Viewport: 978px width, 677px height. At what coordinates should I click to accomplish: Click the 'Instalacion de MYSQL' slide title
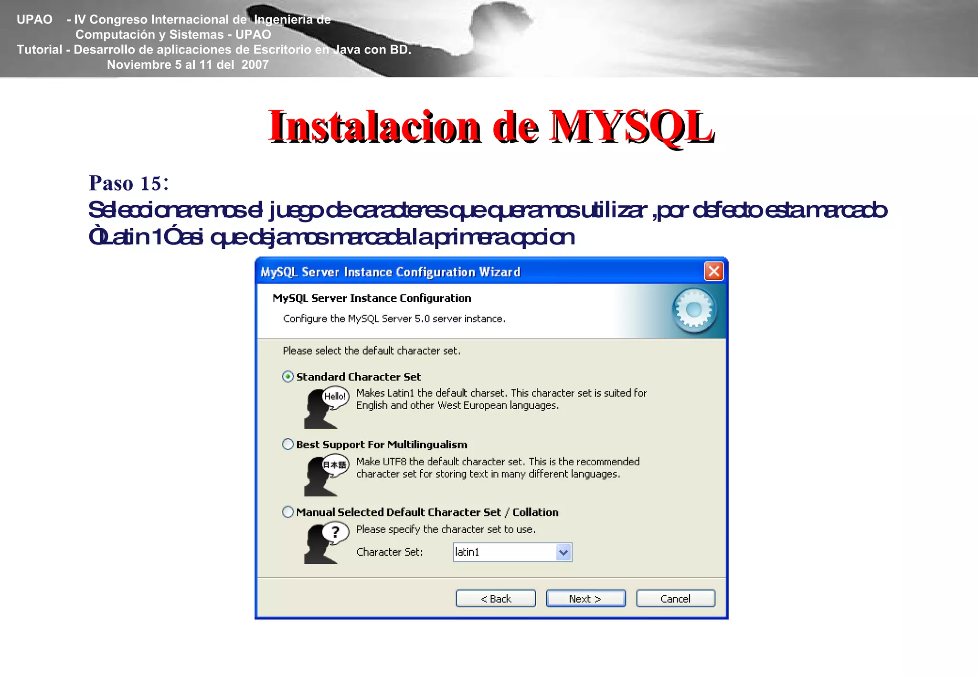point(491,127)
